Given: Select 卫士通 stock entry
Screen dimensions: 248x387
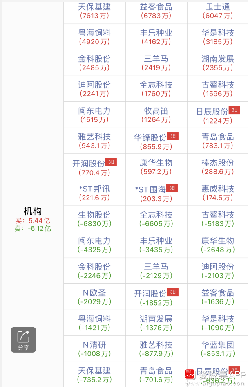Looking at the screenshot, I should tap(218, 11).
